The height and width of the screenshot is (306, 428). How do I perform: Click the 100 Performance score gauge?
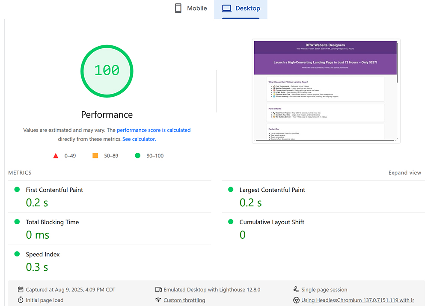click(x=107, y=71)
